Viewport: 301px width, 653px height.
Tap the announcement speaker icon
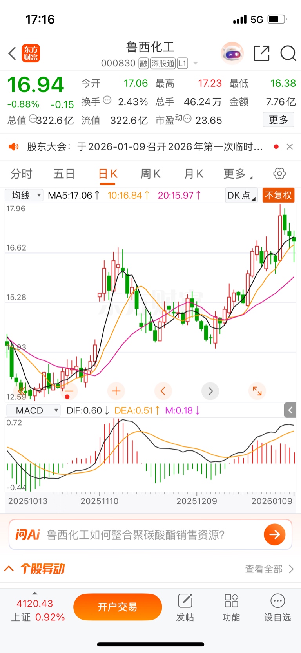click(x=14, y=147)
